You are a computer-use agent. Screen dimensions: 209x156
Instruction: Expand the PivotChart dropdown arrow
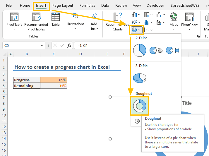pos(189,30)
